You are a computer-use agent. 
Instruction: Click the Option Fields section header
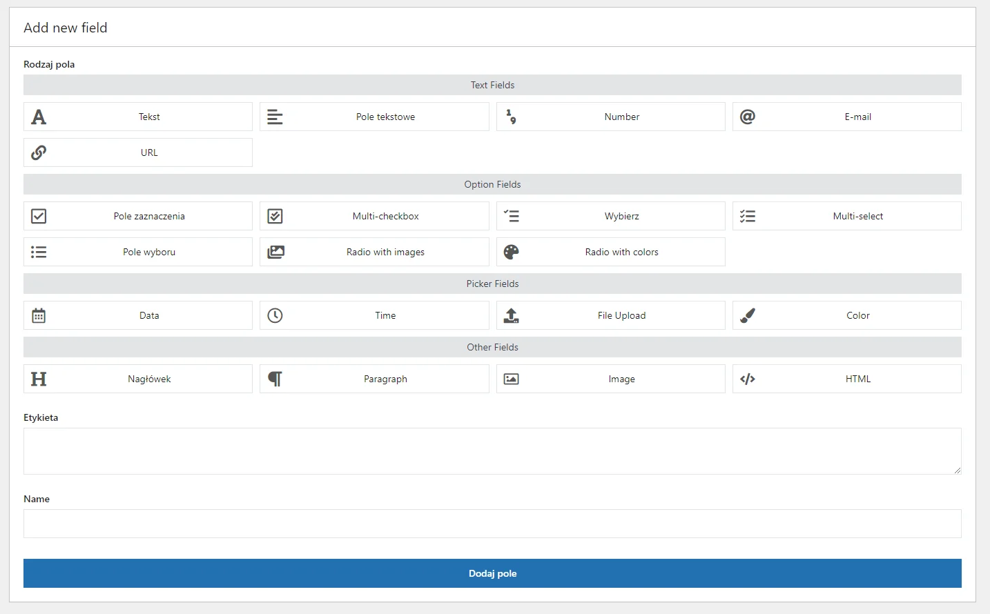pyautogui.click(x=492, y=184)
